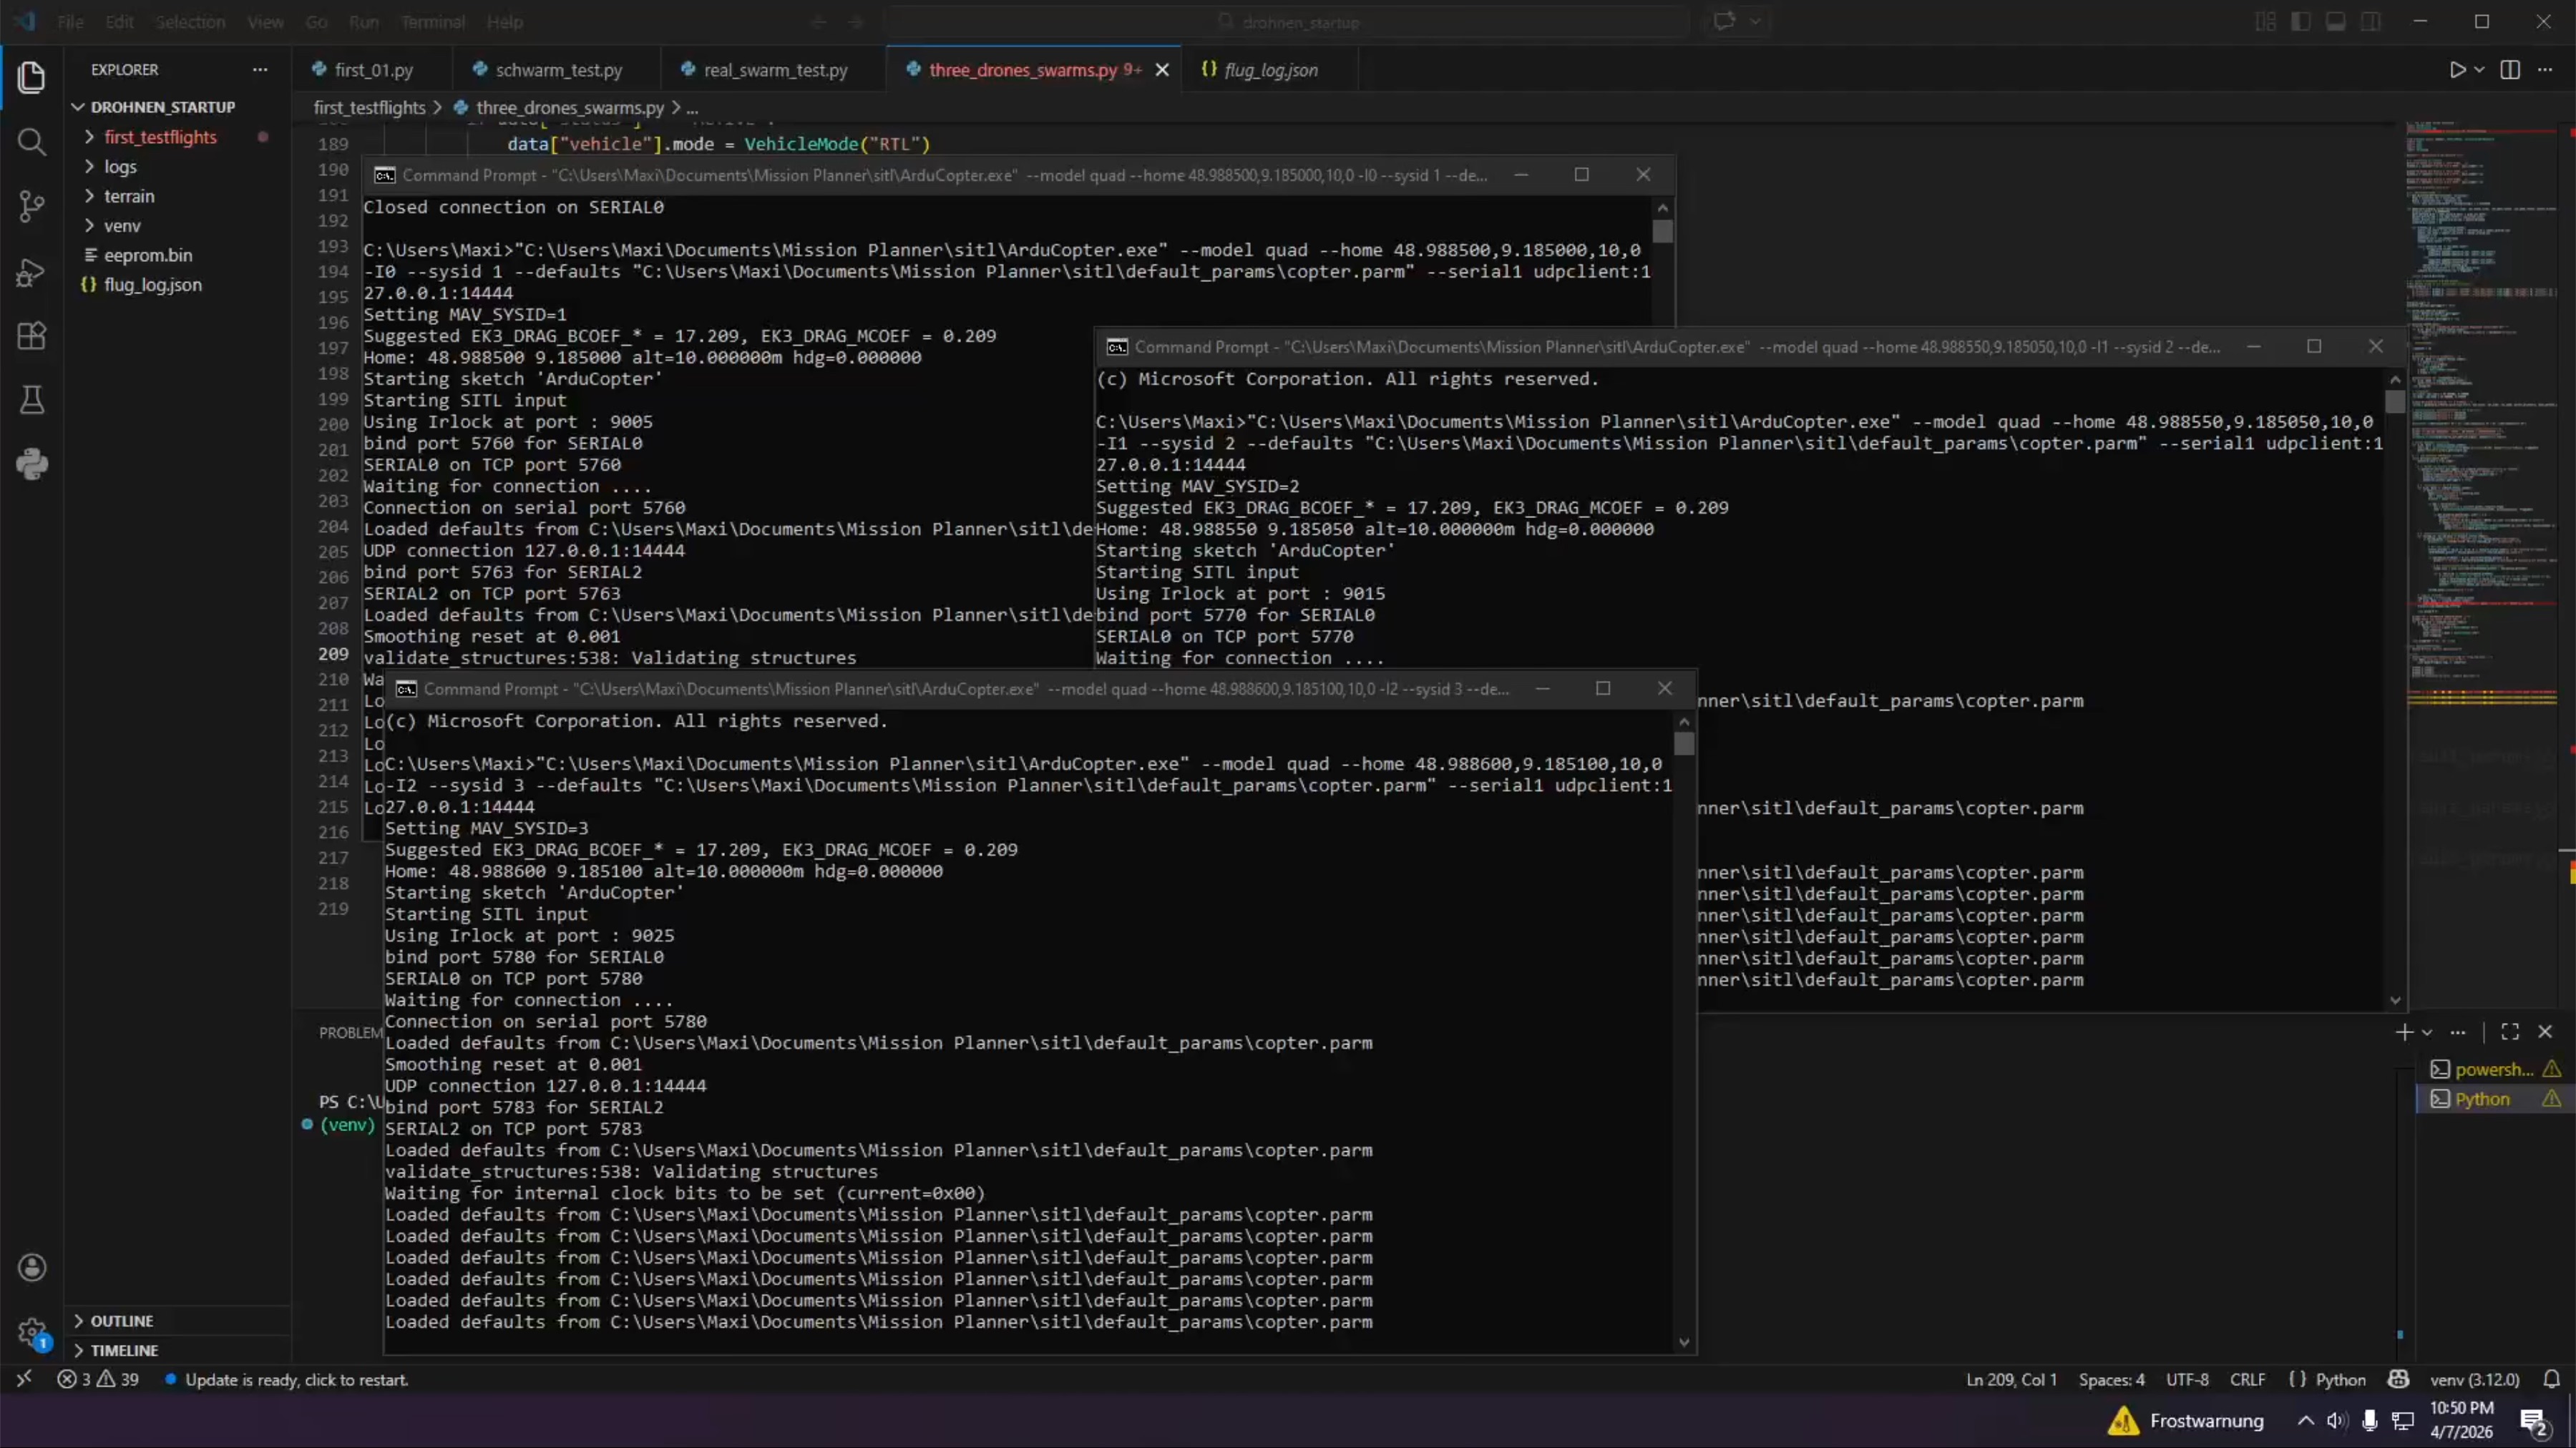Screen dimensions: 2576x1448
Task: Open Explorer Views and More Actions ellipsis
Action: (x=260, y=70)
